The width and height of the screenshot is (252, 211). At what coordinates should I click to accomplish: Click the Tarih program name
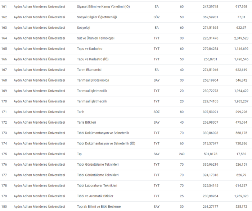[x=81, y=112]
